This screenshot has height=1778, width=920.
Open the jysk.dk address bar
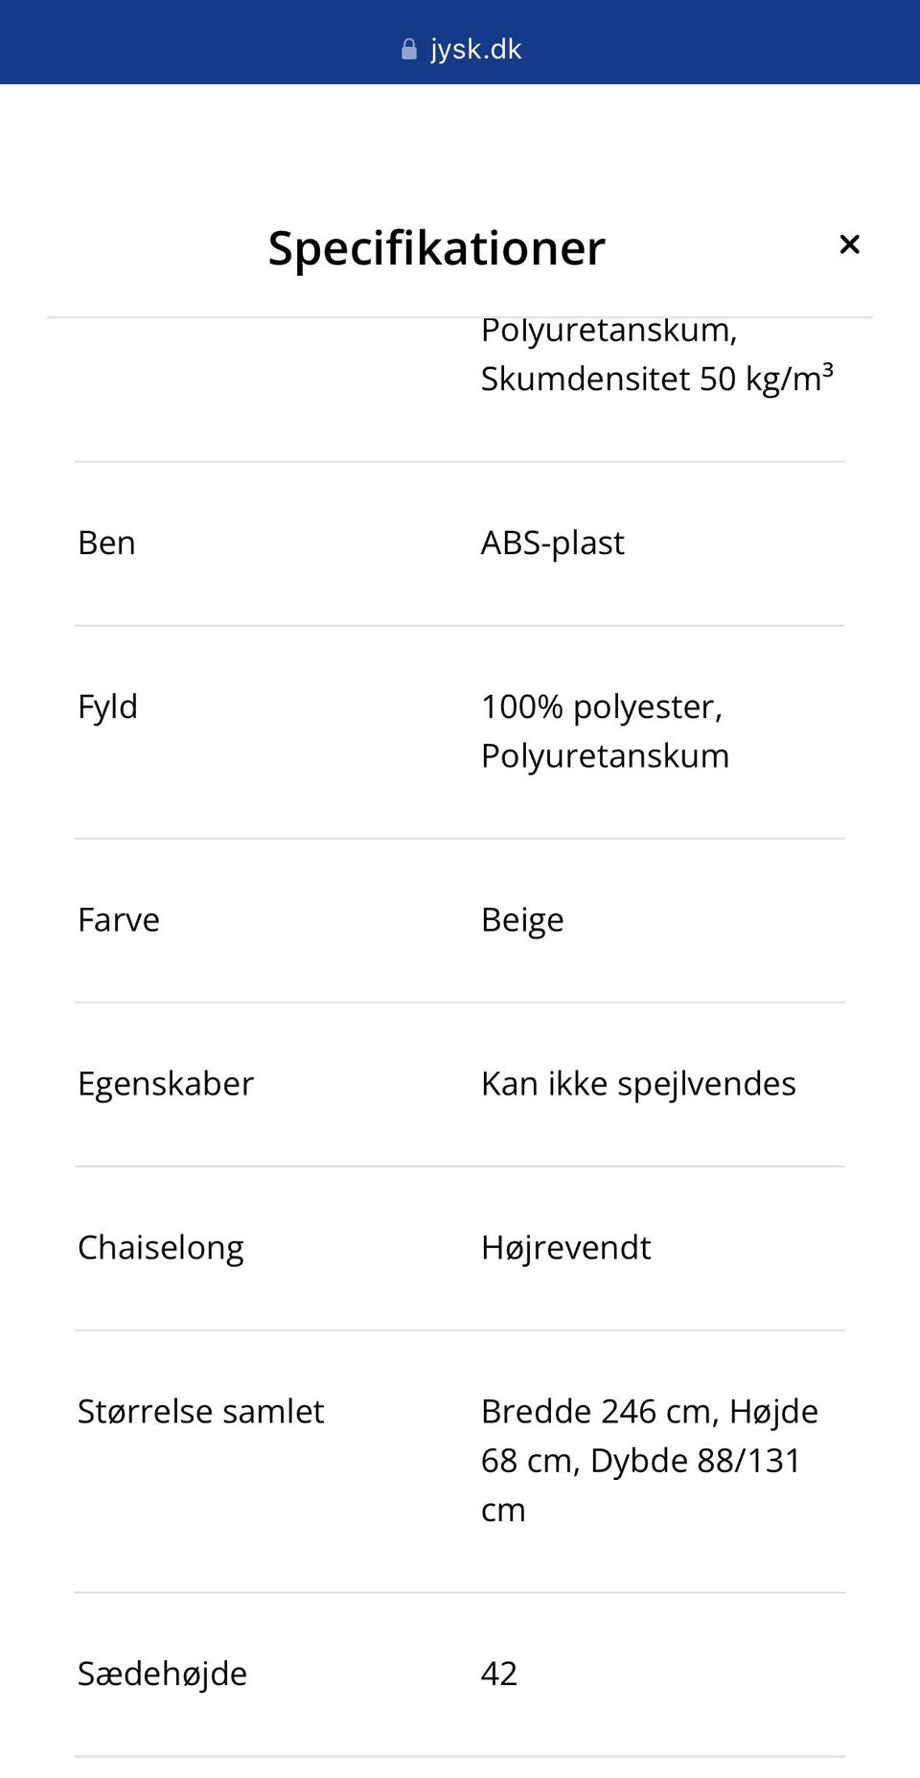pos(461,49)
